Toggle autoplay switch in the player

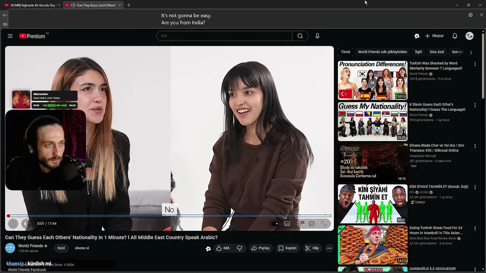pos(275,224)
